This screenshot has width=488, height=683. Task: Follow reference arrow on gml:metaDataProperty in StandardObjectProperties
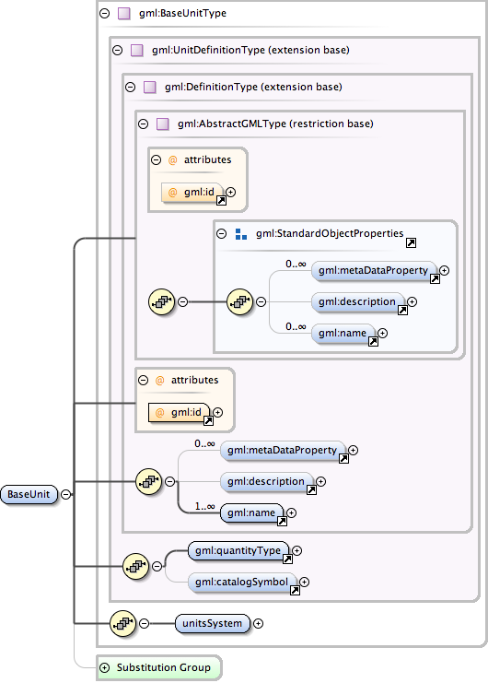[435, 278]
